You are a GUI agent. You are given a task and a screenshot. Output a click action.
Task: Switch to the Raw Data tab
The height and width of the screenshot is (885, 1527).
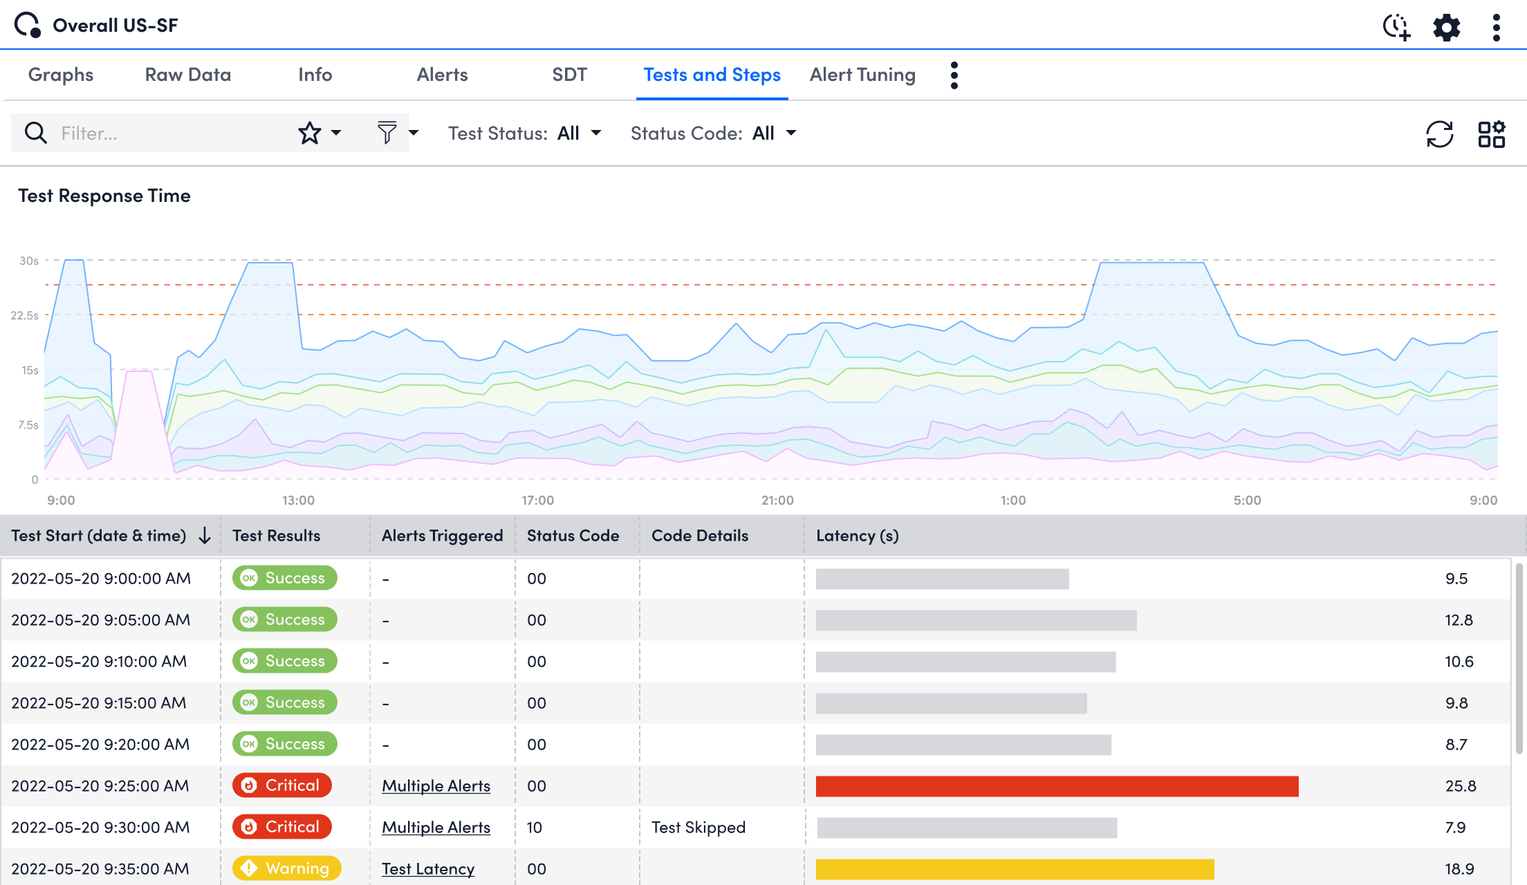coord(188,75)
